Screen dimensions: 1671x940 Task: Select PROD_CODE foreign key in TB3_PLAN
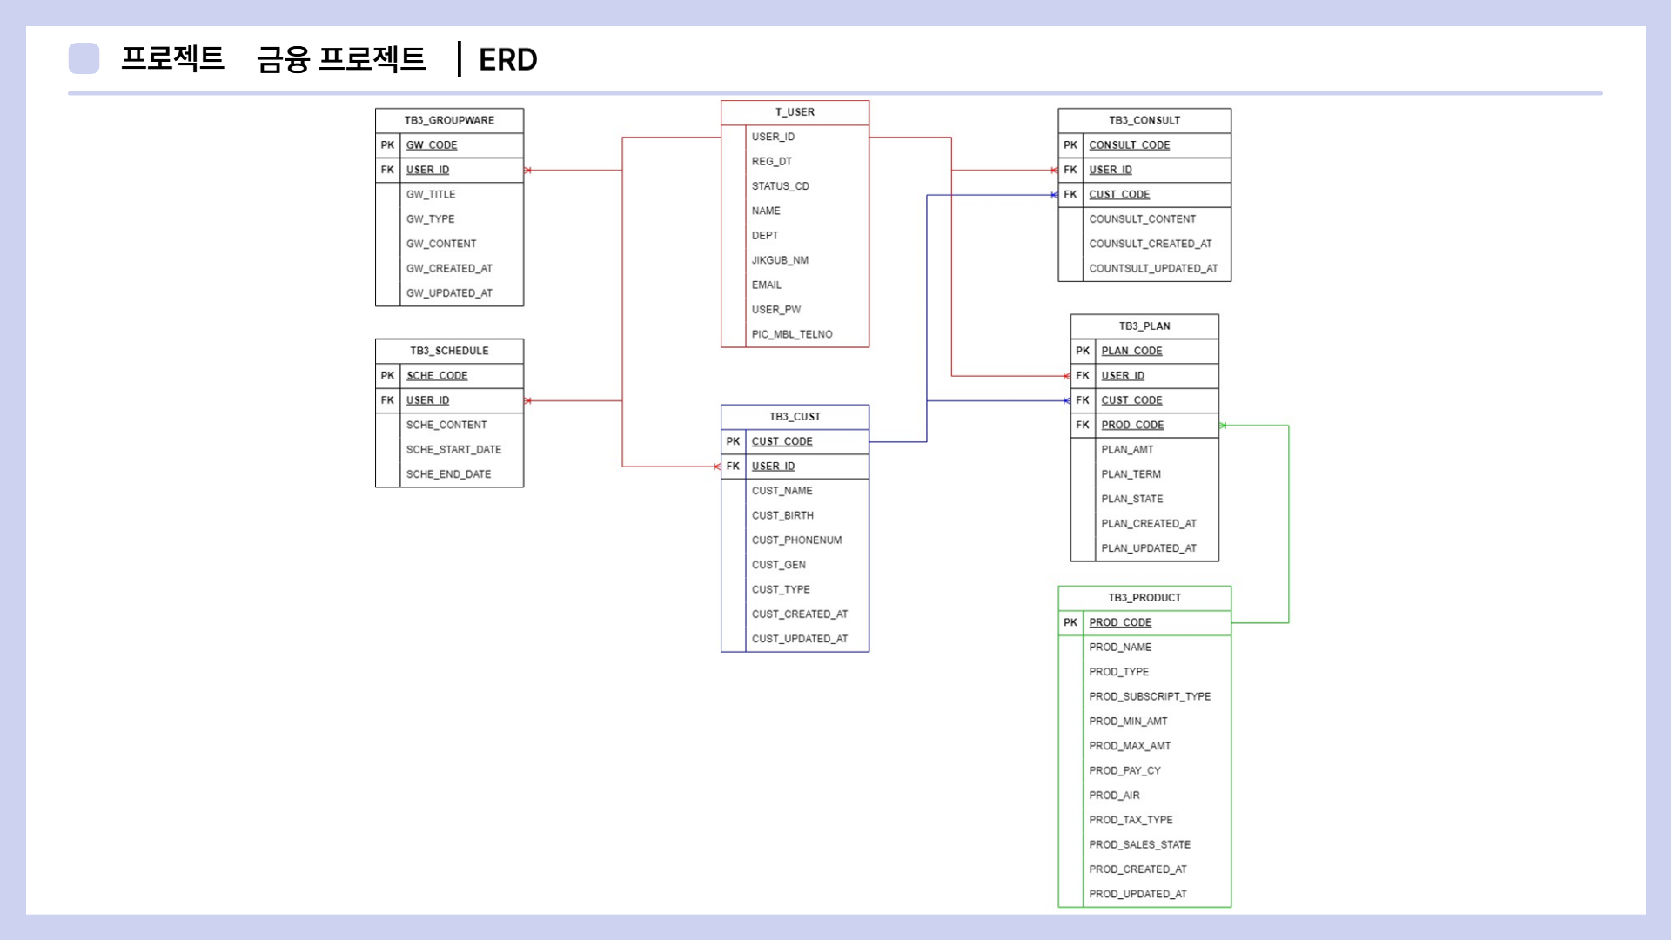click(1132, 426)
